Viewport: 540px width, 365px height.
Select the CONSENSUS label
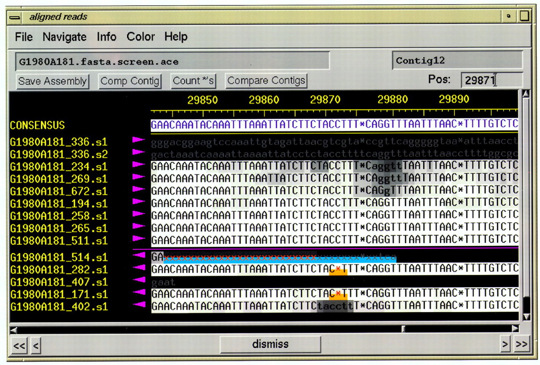(x=37, y=125)
